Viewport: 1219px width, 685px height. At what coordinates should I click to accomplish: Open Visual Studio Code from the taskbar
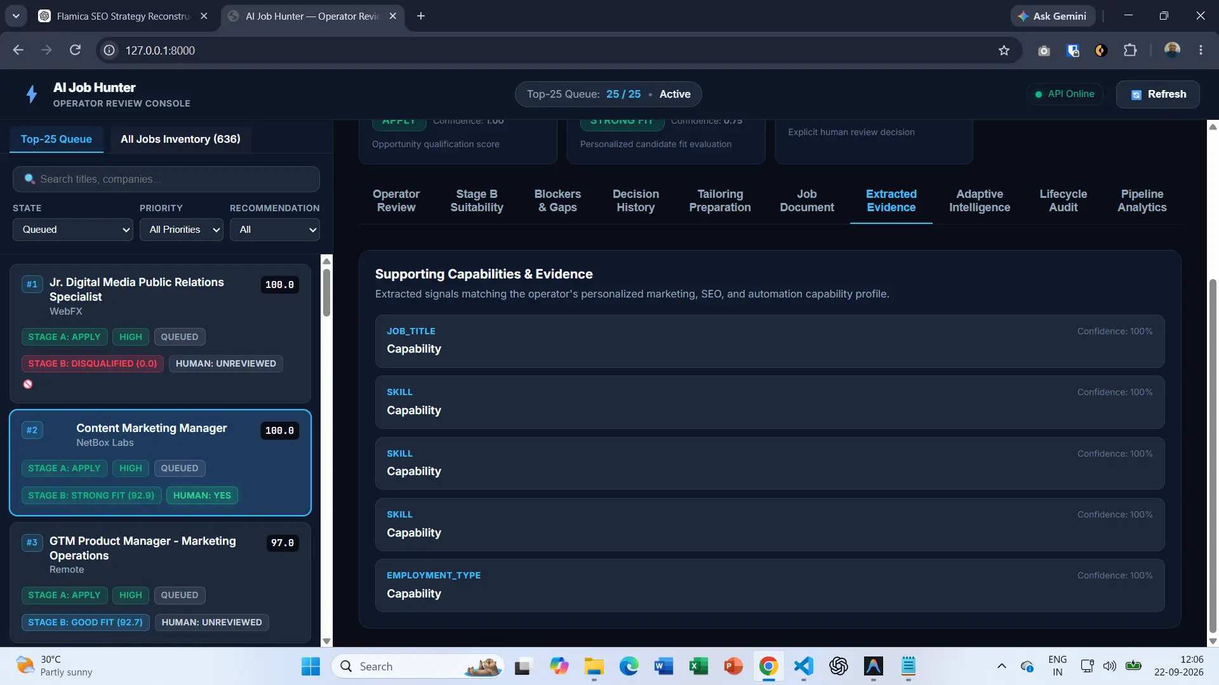click(x=804, y=667)
